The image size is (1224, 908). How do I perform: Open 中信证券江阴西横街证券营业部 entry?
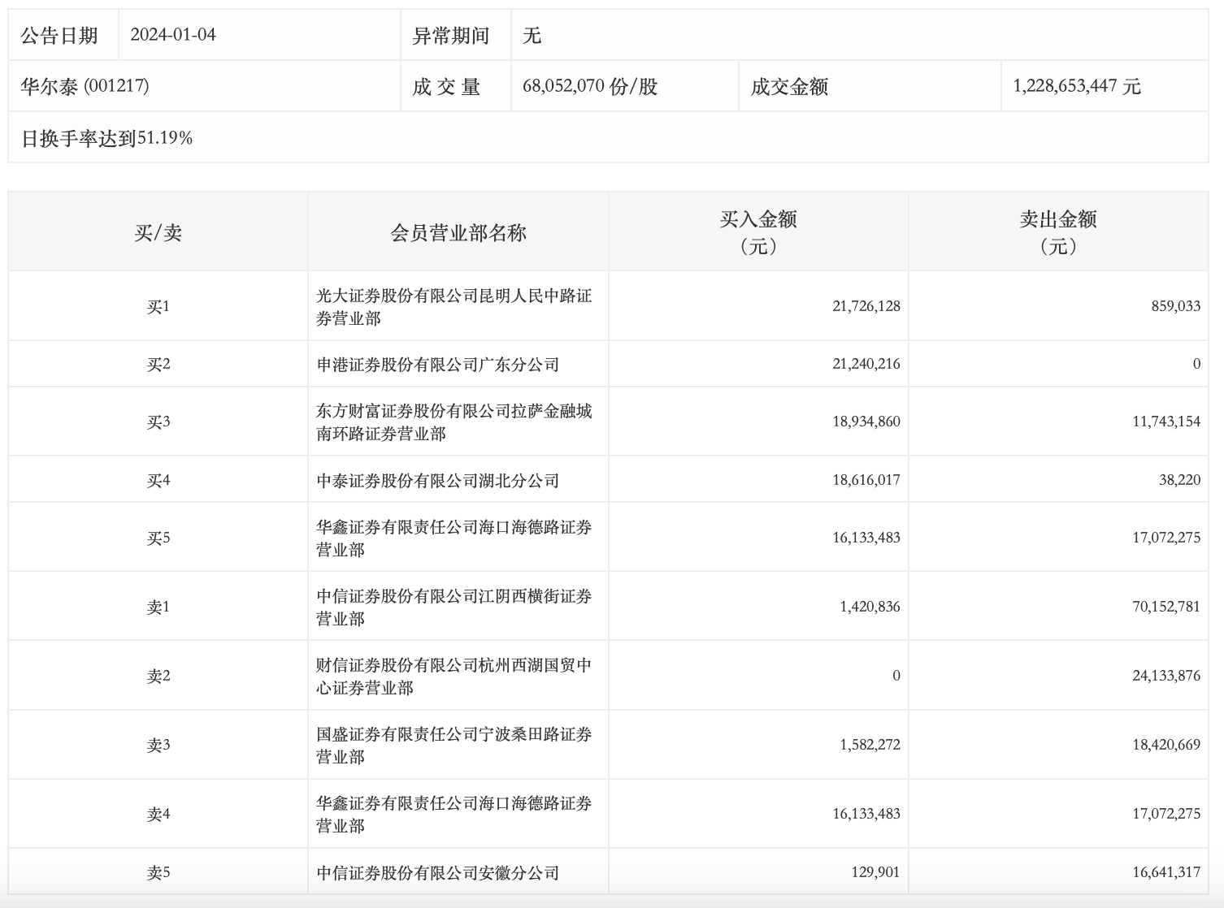454,607
